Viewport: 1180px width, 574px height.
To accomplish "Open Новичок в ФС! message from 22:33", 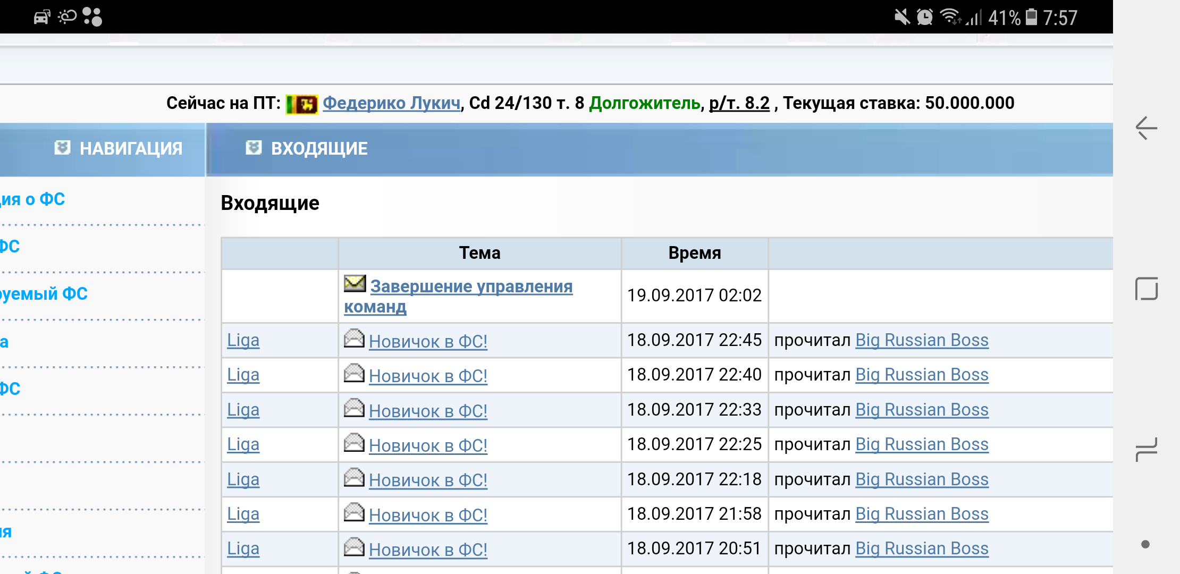I will pos(428,411).
